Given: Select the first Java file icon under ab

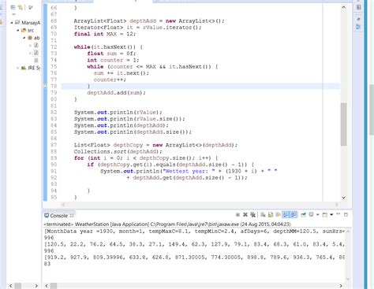Looking at the screenshot, I should [36, 46].
